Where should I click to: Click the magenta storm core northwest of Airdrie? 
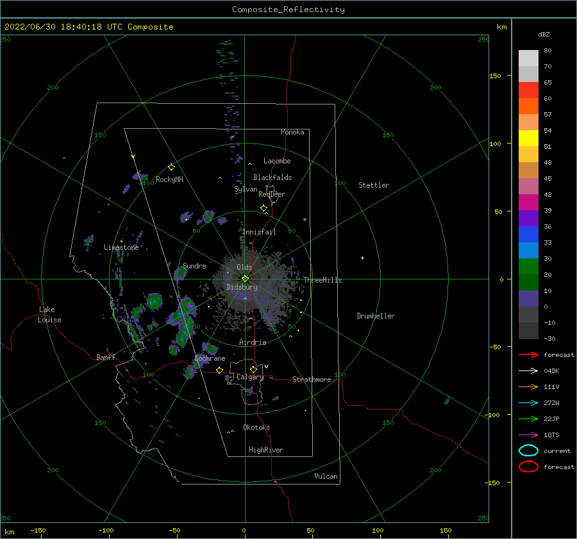point(190,306)
